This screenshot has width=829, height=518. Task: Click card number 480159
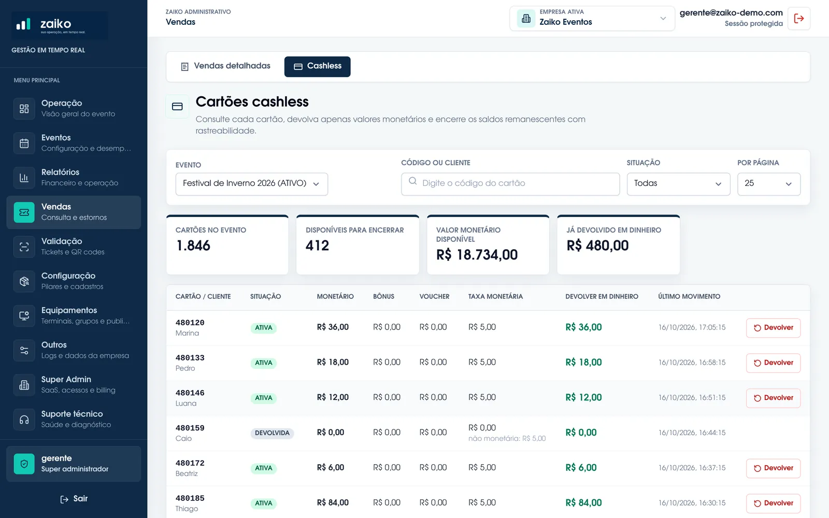pos(190,428)
